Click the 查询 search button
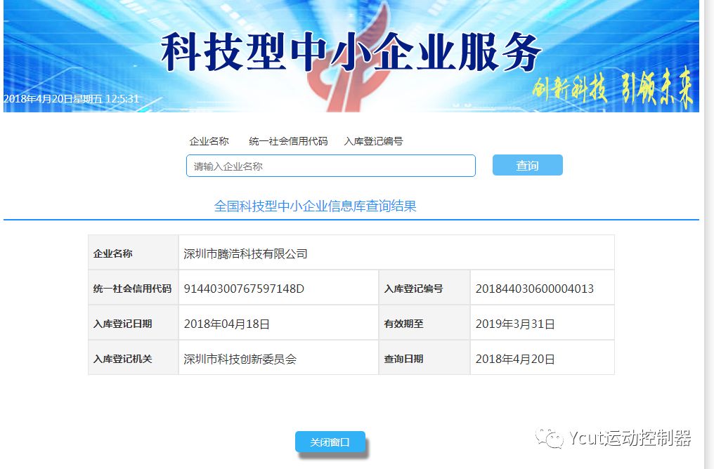Screen dimensions: 714x469 (527, 165)
